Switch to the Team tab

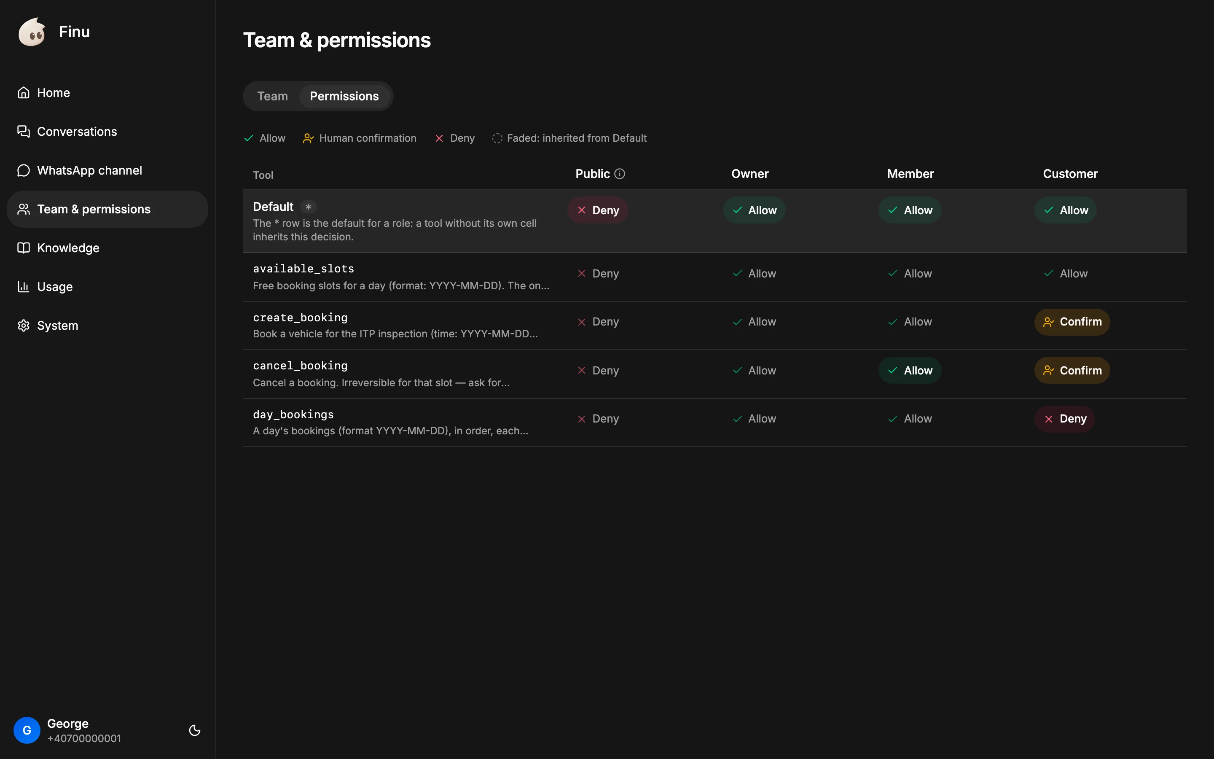pos(272,97)
